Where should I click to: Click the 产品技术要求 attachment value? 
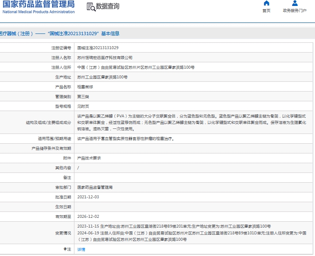pyautogui.click(x=89, y=158)
